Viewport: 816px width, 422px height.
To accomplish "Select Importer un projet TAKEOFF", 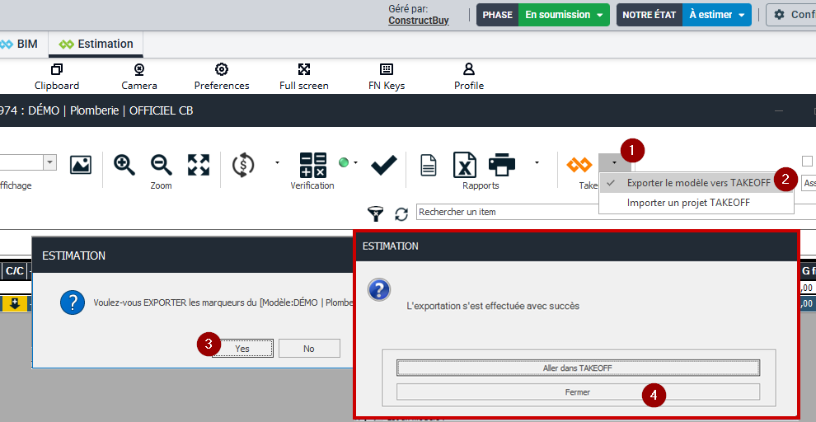I will 688,203.
